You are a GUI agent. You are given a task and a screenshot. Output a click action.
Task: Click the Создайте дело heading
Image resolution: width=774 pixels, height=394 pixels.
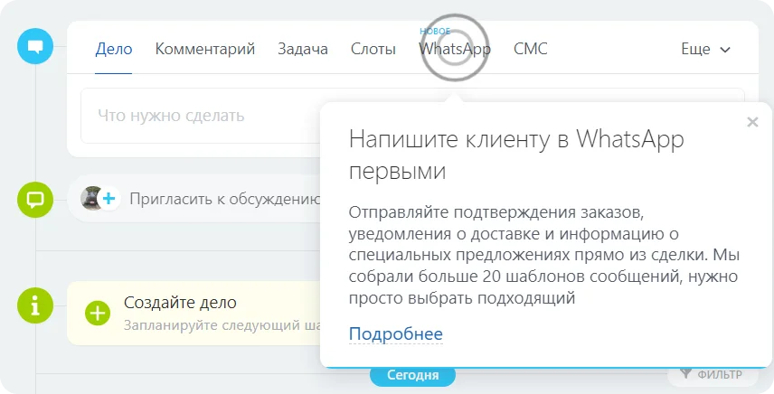[180, 303]
